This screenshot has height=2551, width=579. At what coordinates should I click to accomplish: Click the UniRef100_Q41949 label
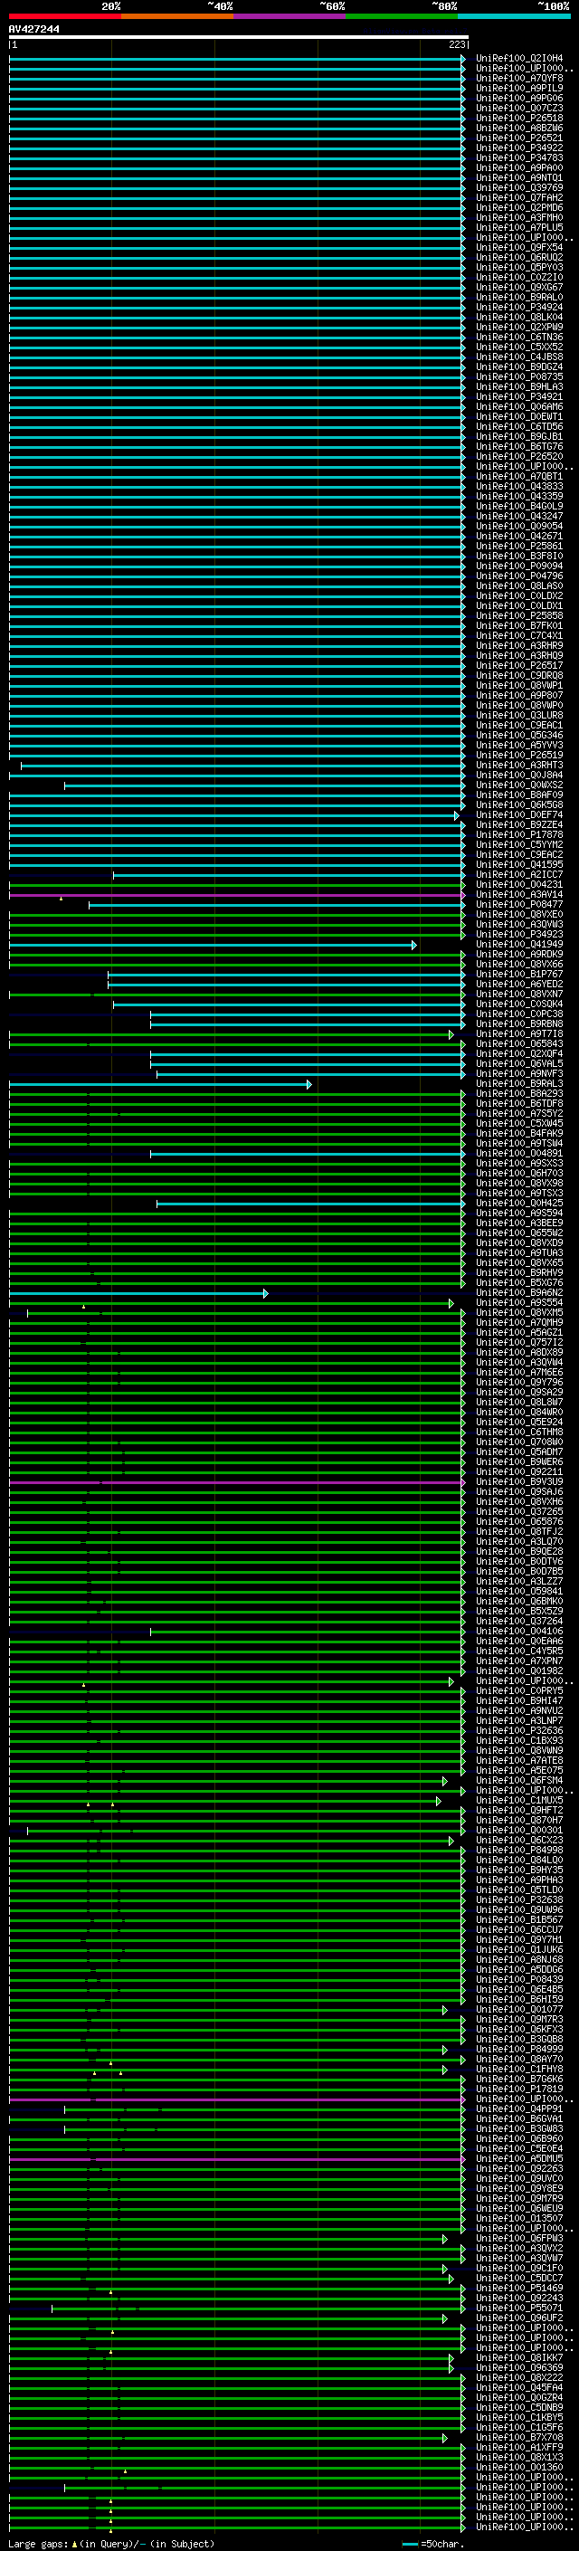tap(518, 945)
